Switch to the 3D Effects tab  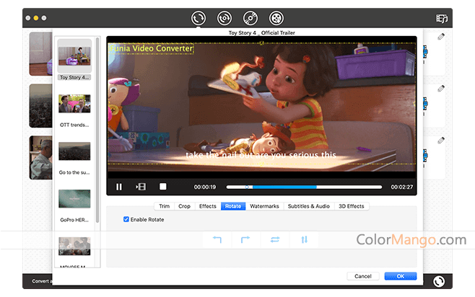(x=351, y=206)
